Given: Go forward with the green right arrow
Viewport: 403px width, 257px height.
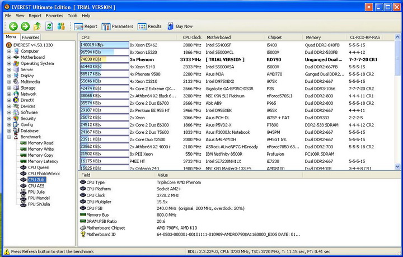Looking at the screenshot, I should coord(25,26).
